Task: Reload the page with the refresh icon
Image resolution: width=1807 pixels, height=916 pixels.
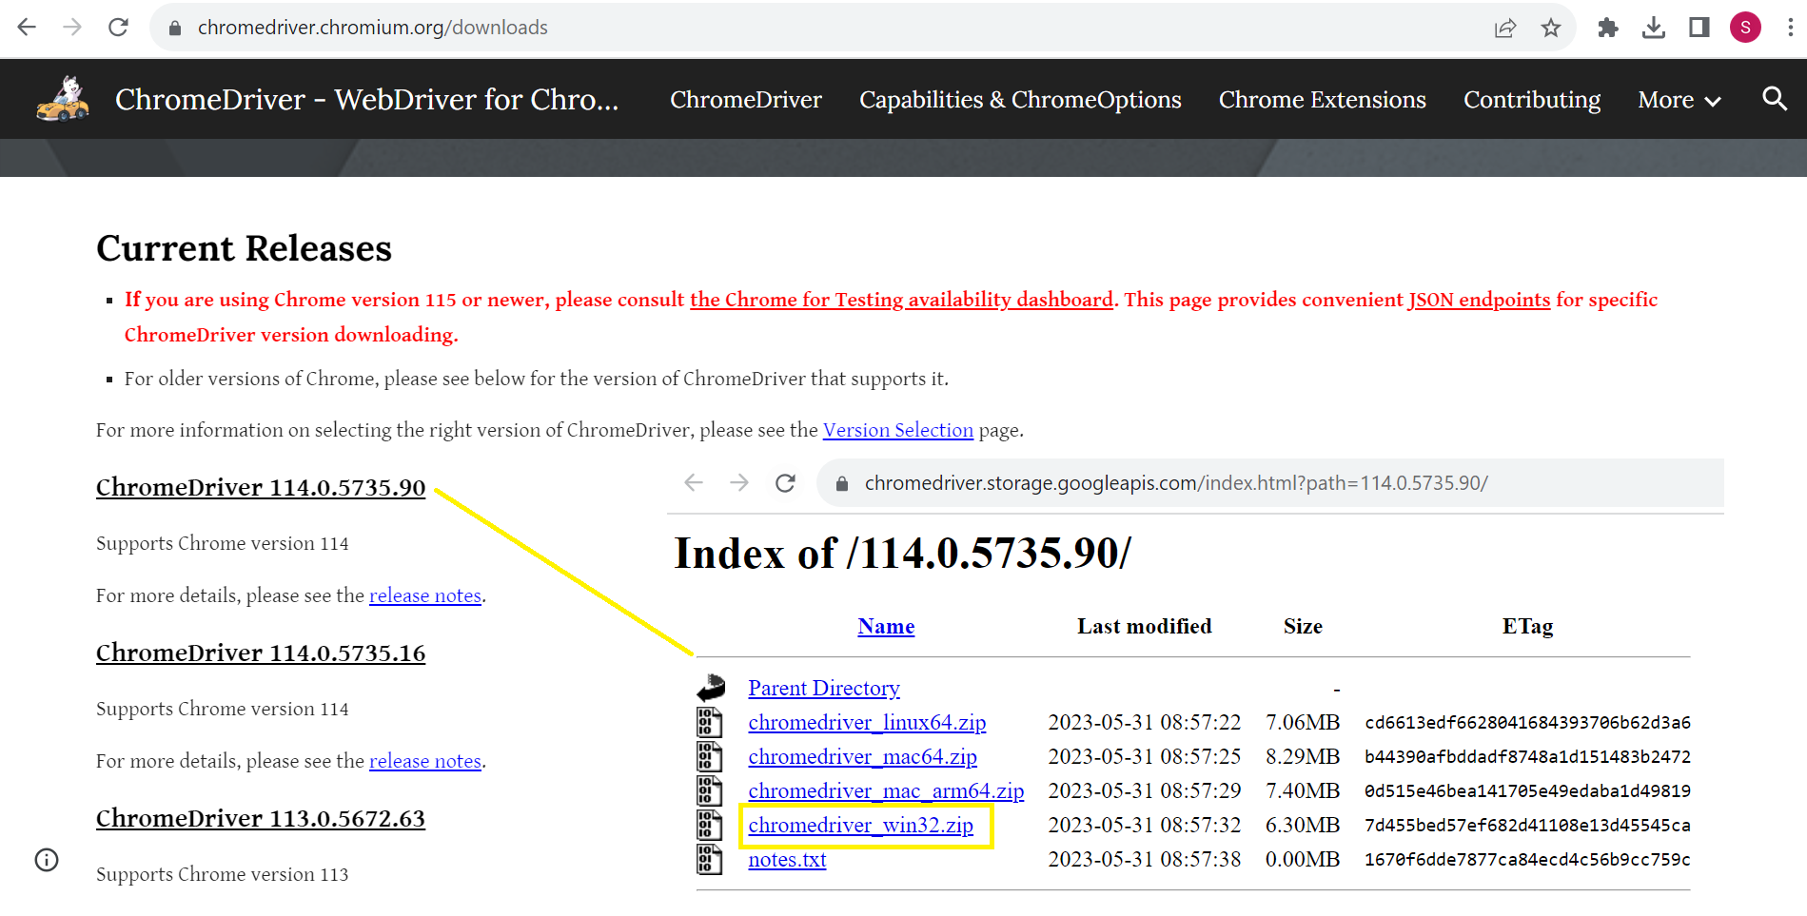Action: pos(118,28)
